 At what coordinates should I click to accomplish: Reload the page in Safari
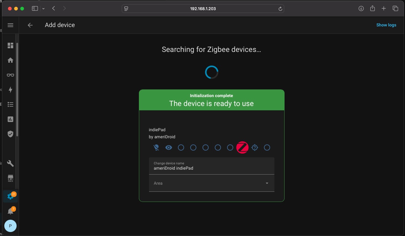point(280,9)
